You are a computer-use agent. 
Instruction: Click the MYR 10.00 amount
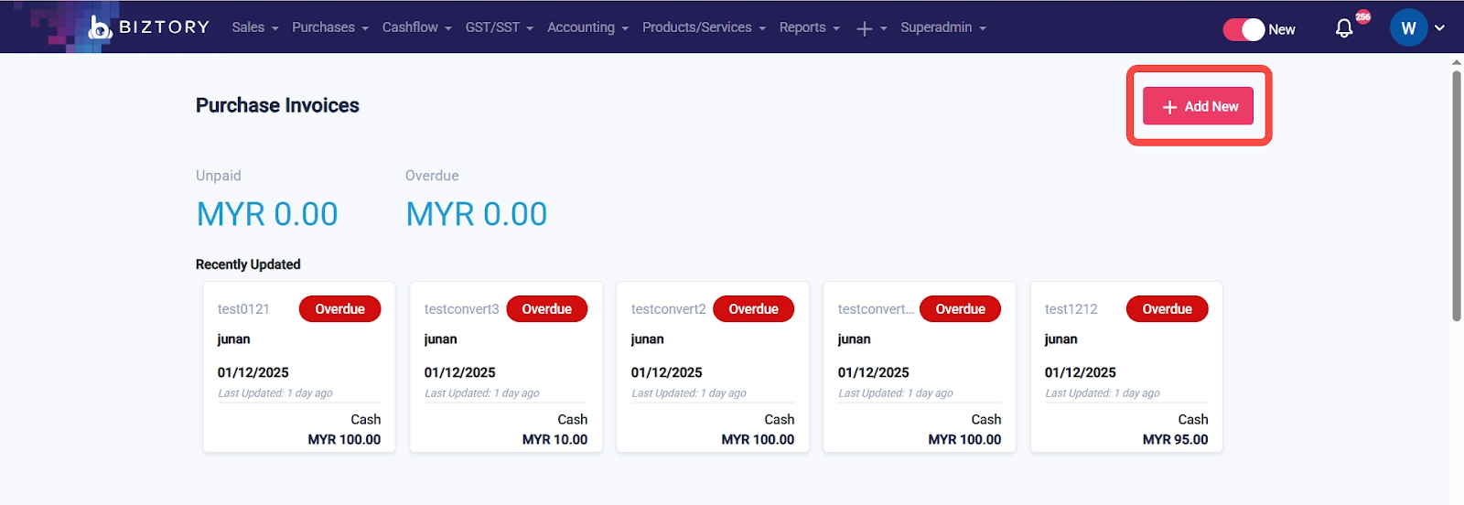[554, 439]
